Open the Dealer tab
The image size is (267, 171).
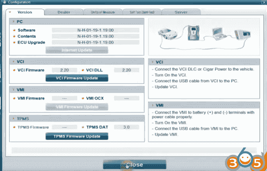[64, 12]
